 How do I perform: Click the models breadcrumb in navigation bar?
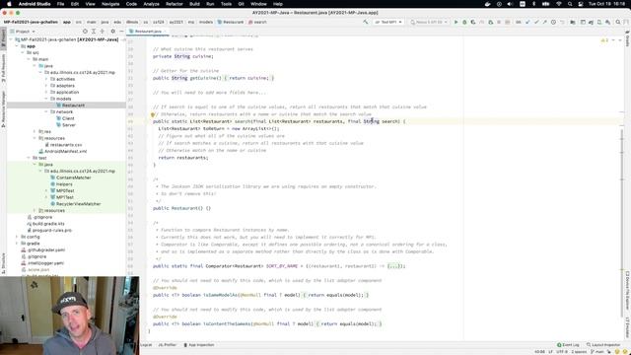(x=206, y=22)
